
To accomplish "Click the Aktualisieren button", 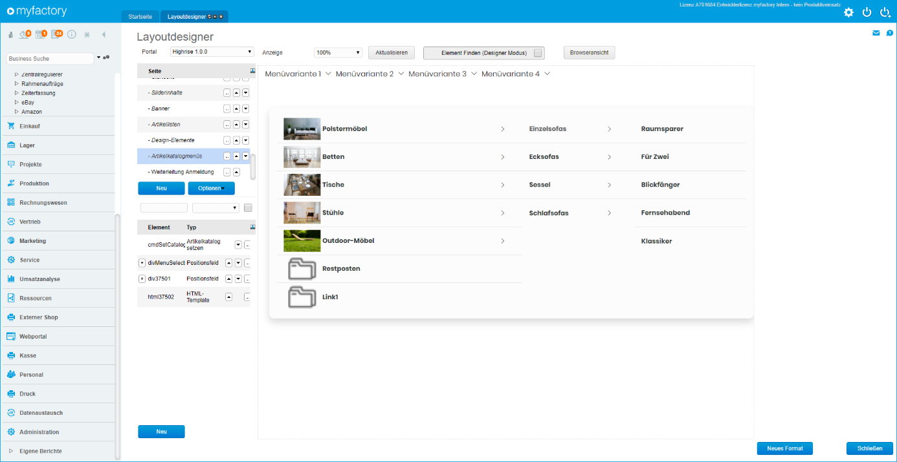I will tap(392, 53).
